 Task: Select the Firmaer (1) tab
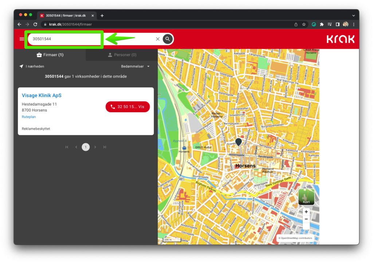coord(50,55)
